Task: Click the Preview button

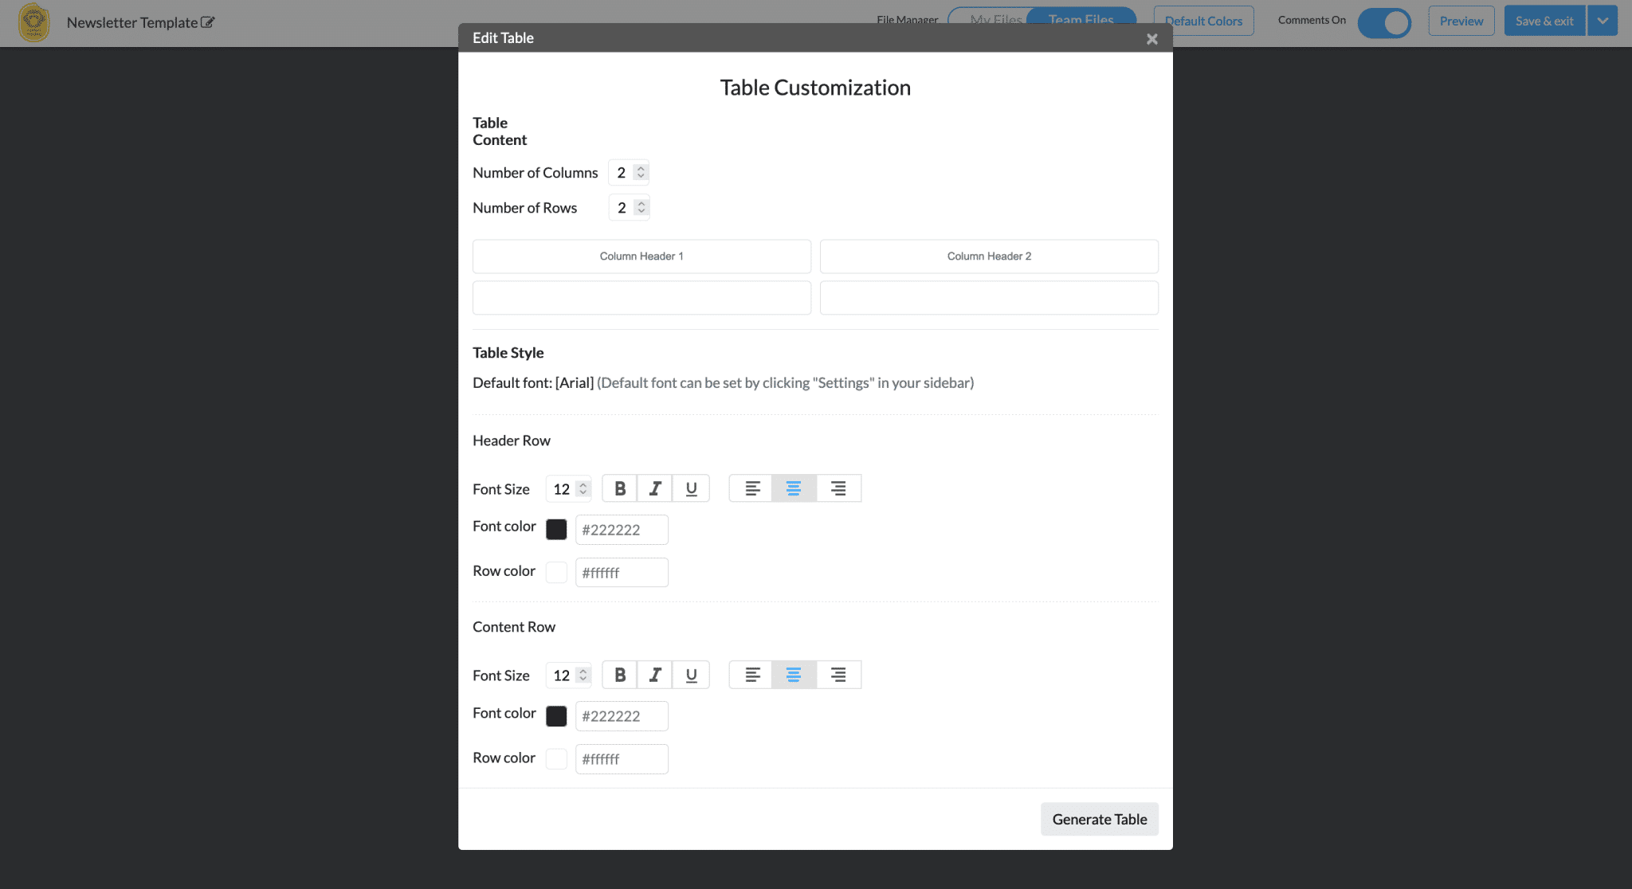Action: click(x=1461, y=21)
